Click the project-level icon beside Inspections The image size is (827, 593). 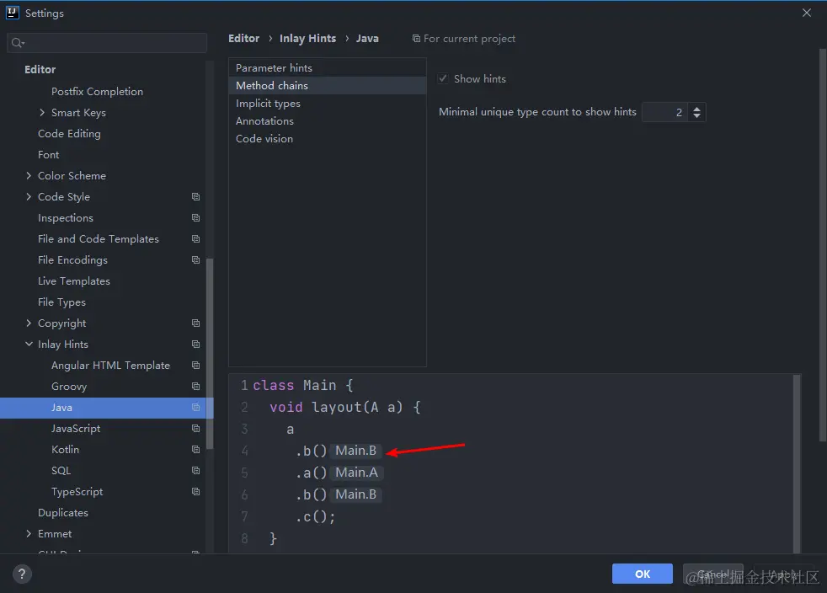(x=195, y=218)
